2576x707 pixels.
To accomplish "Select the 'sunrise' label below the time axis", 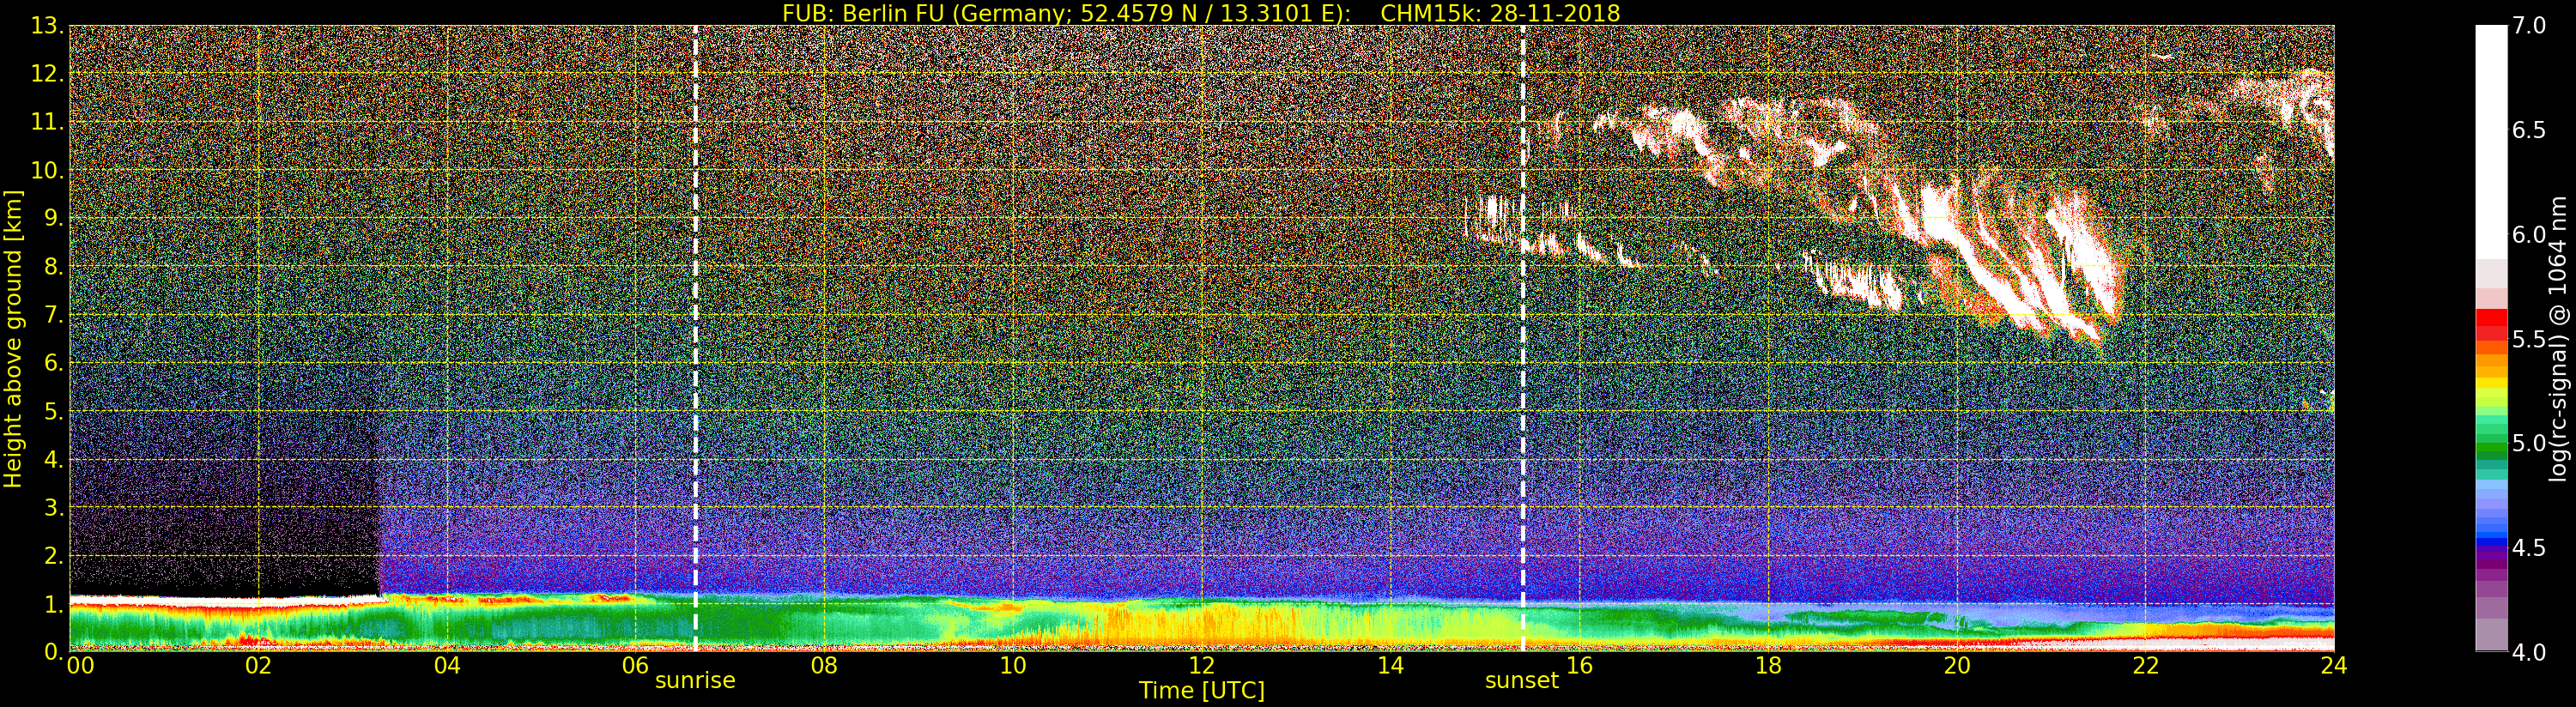I will coord(695,681).
